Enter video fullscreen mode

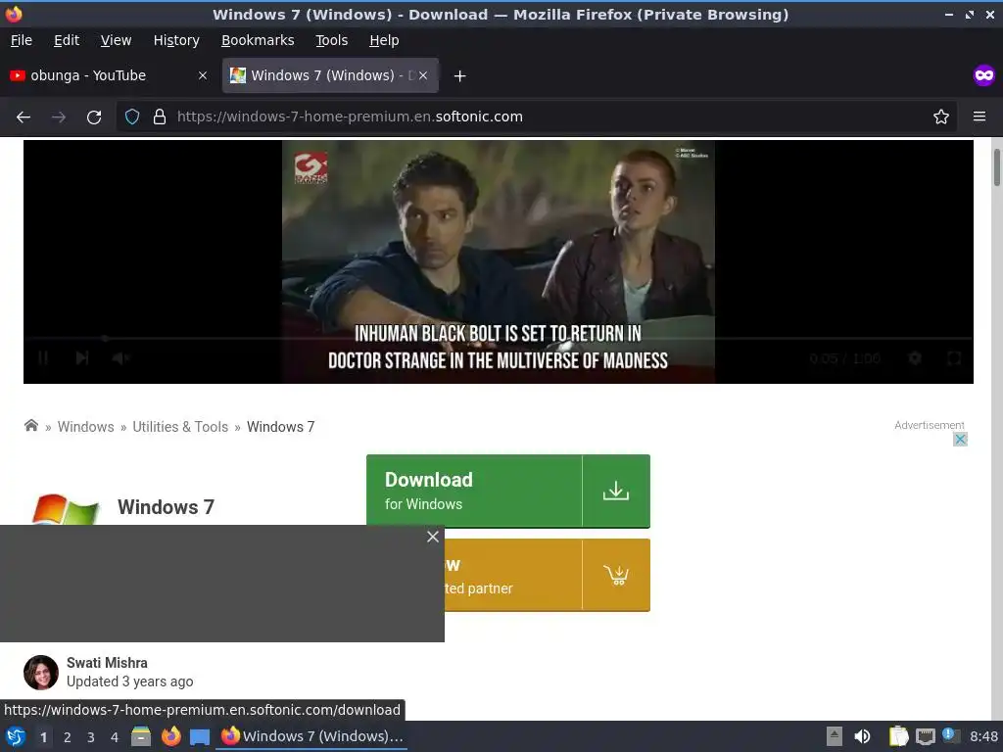tap(954, 358)
